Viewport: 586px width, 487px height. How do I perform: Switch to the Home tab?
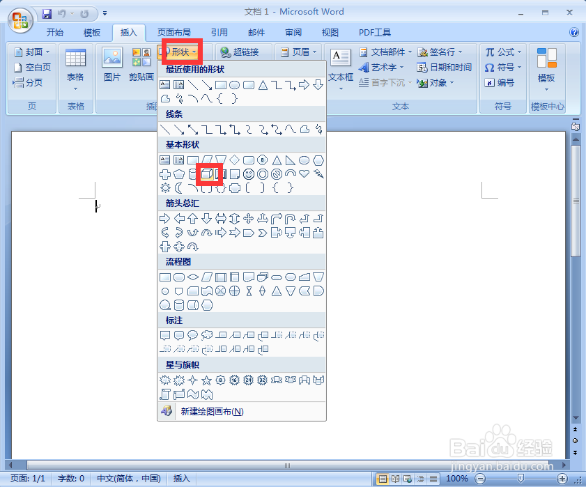click(x=55, y=33)
